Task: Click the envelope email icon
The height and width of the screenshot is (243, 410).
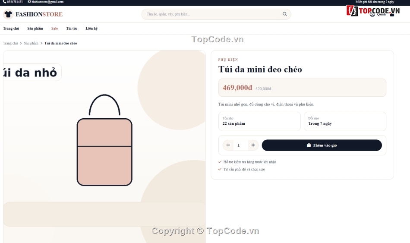Action: point(29,2)
